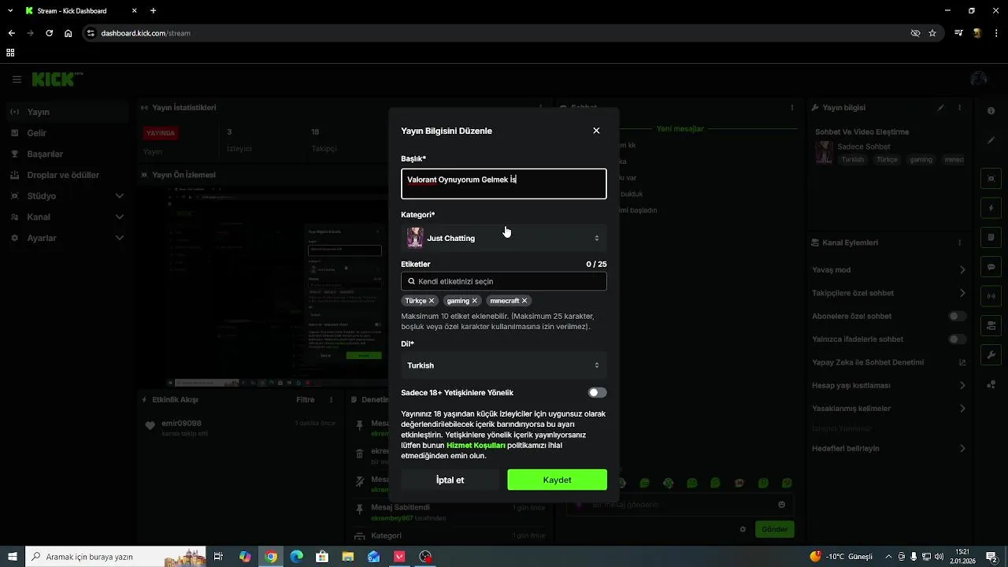The height and width of the screenshot is (567, 1008).
Task: Open emoji picker in chat message box
Action: 781,505
